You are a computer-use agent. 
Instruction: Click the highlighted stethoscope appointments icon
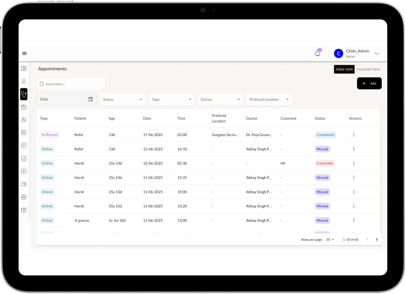pos(24,94)
